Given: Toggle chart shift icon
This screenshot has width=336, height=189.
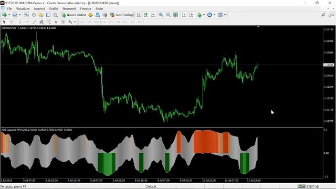Looking at the screenshot, I should tap(191, 15).
